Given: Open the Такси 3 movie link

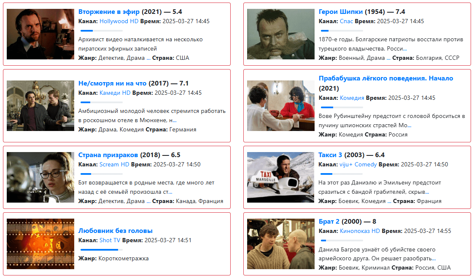Looking at the screenshot, I should point(330,155).
